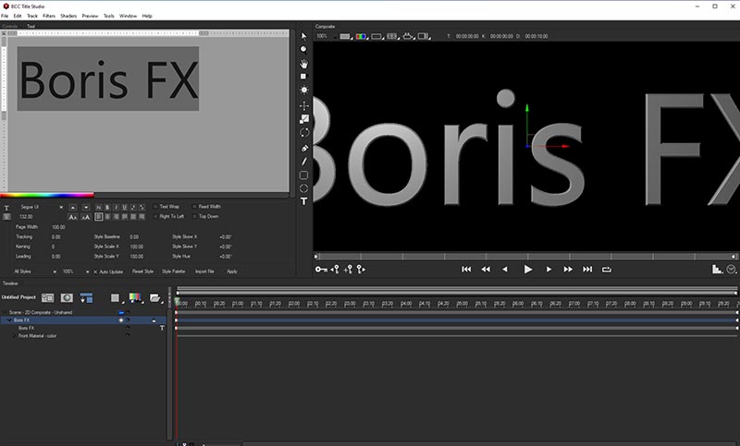Select the ellipse shape tool
The width and height of the screenshot is (740, 446).
pyautogui.click(x=304, y=188)
